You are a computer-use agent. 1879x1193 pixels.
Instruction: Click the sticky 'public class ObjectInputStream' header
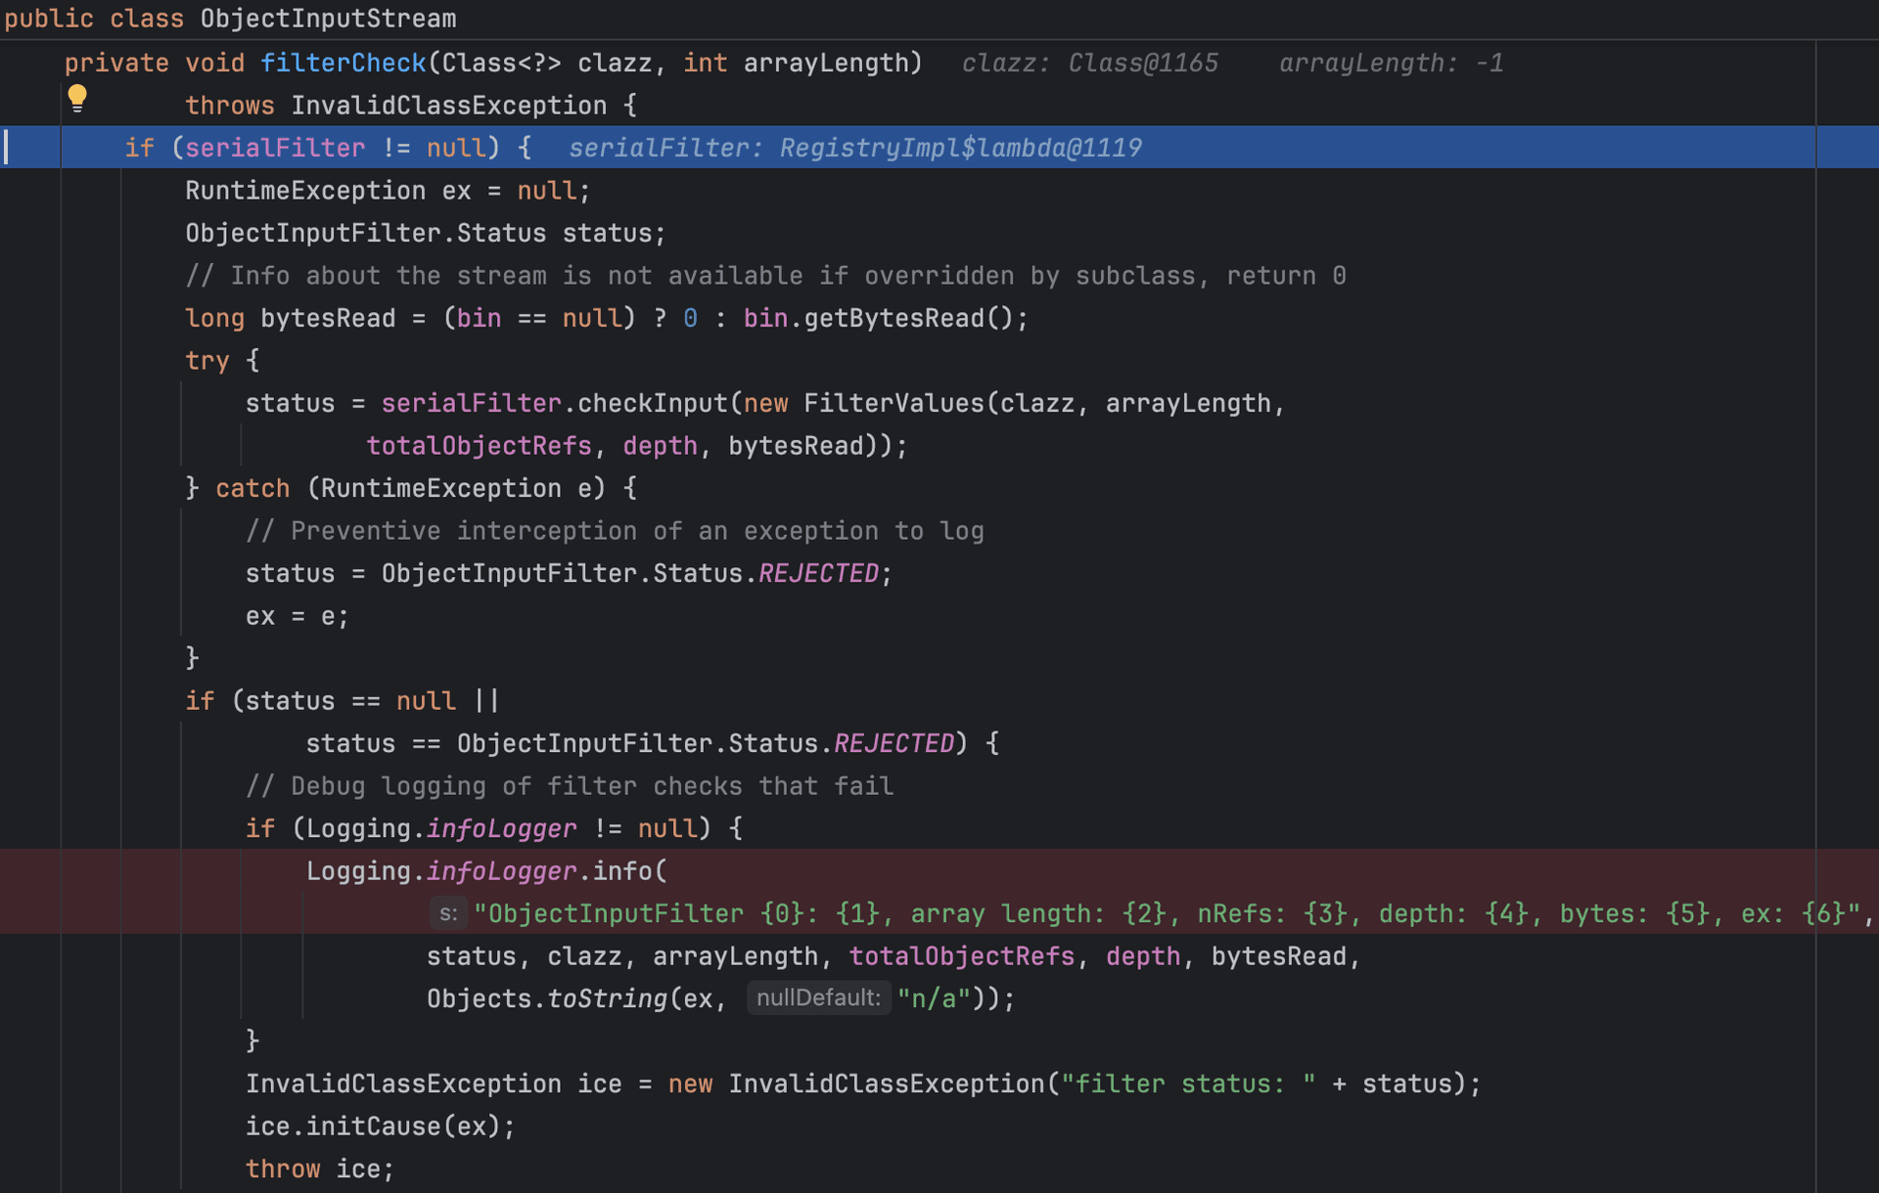231,19
